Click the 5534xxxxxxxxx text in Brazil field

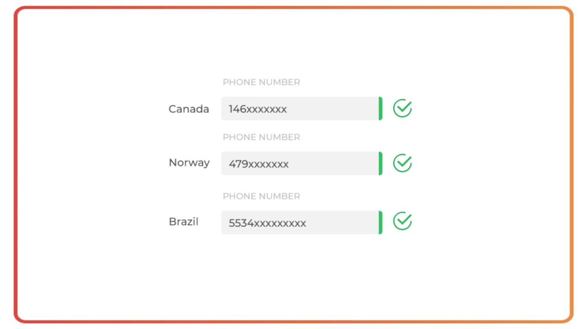267,223
